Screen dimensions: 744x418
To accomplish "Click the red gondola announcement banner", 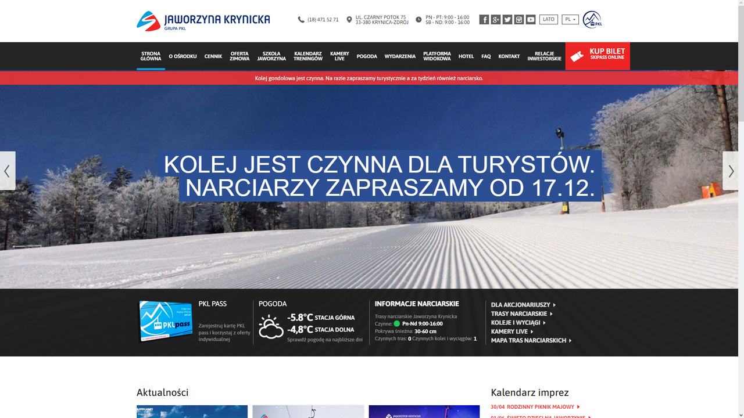I will [369, 78].
